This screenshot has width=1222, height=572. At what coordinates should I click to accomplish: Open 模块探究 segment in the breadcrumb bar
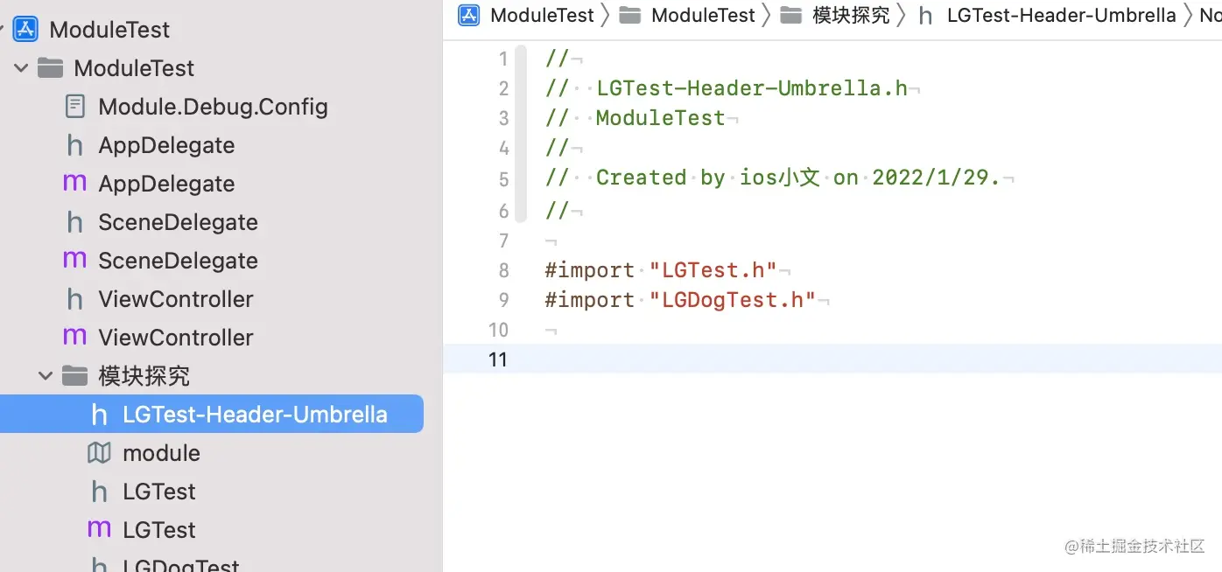850,16
